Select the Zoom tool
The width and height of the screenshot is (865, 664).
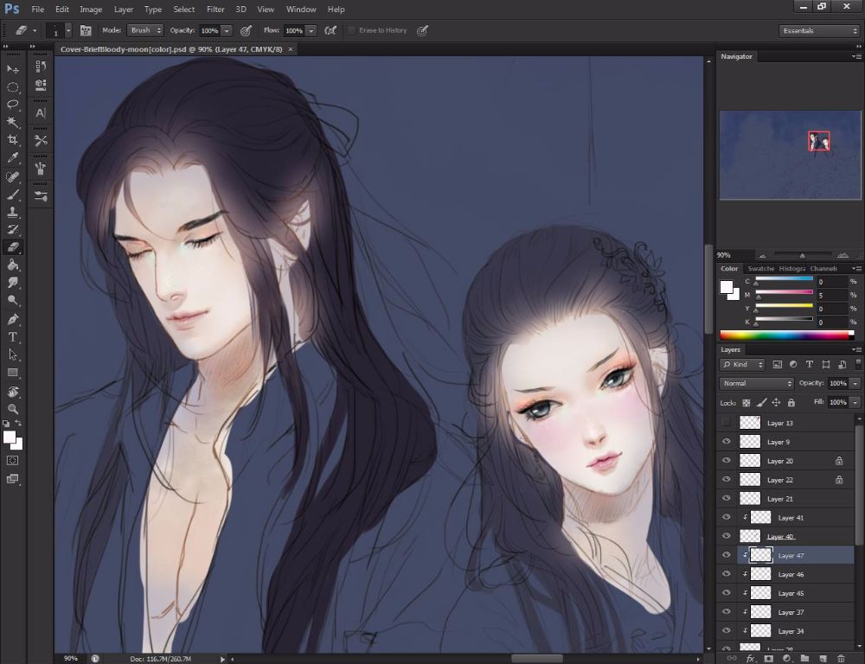(13, 409)
